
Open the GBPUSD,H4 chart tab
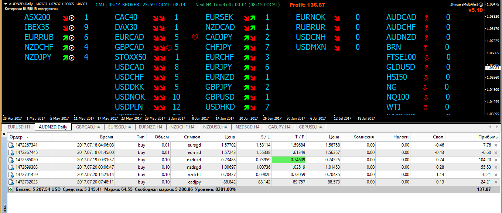[x=310, y=127]
